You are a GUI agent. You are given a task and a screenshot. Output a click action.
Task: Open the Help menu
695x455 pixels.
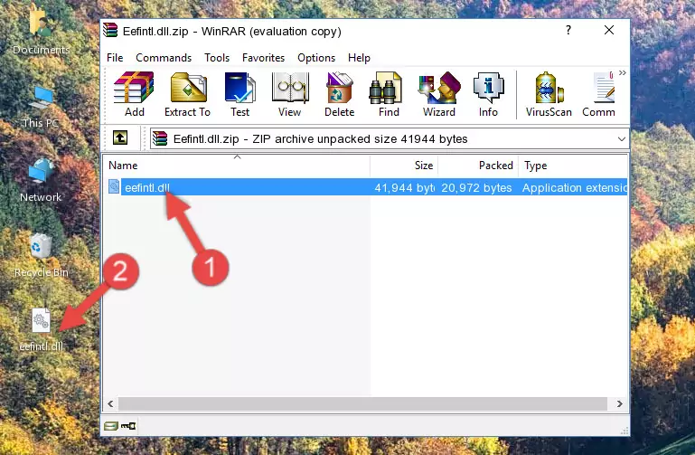click(x=359, y=58)
